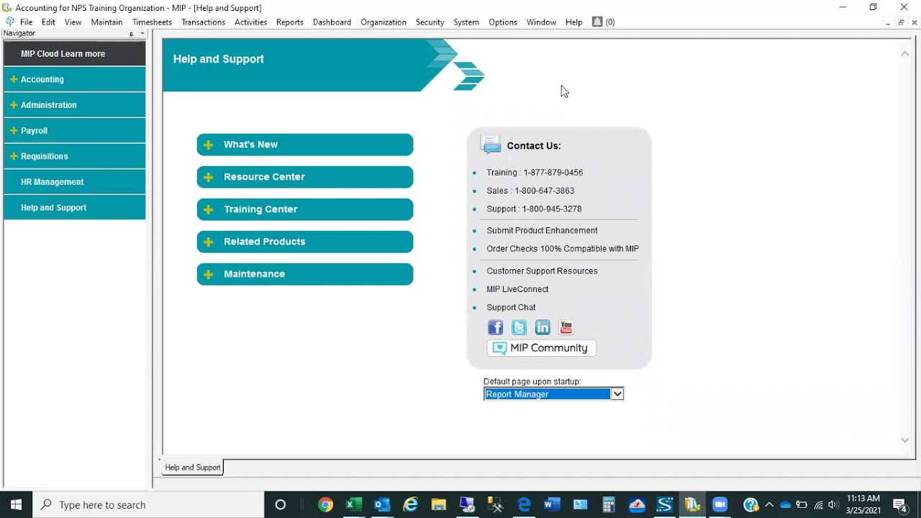Viewport: 921px width, 518px height.
Task: Click the help question mark tray icon
Action: click(750, 504)
